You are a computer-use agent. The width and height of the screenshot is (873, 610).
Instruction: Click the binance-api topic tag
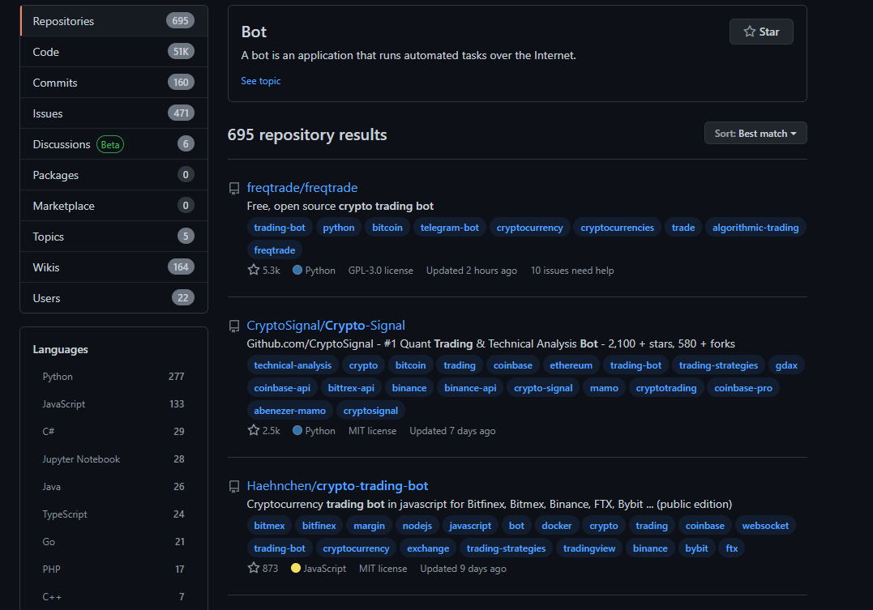(470, 388)
